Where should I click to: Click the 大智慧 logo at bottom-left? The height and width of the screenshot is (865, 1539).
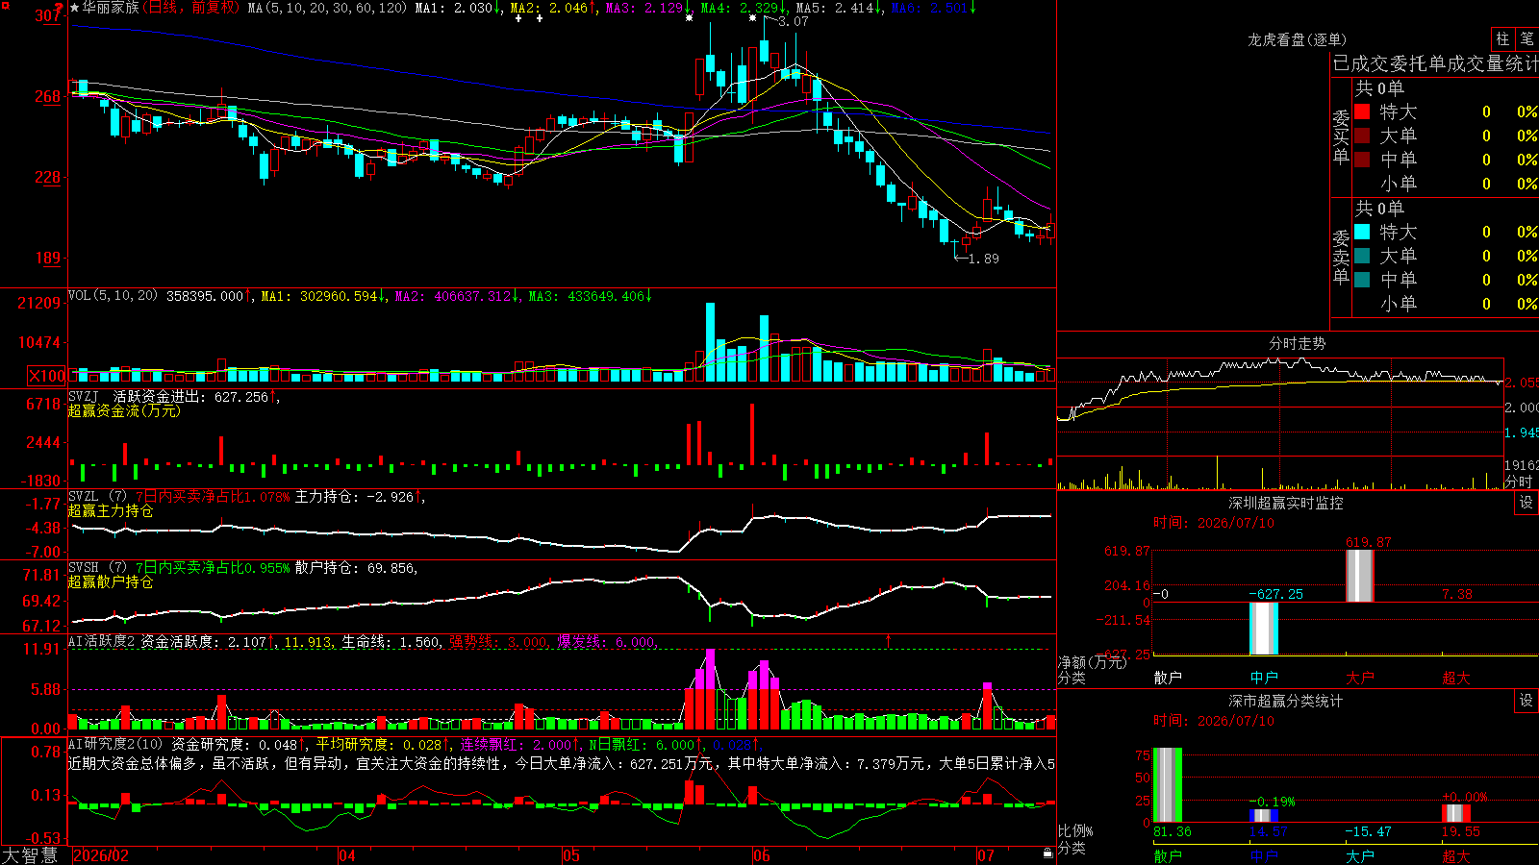click(x=30, y=855)
